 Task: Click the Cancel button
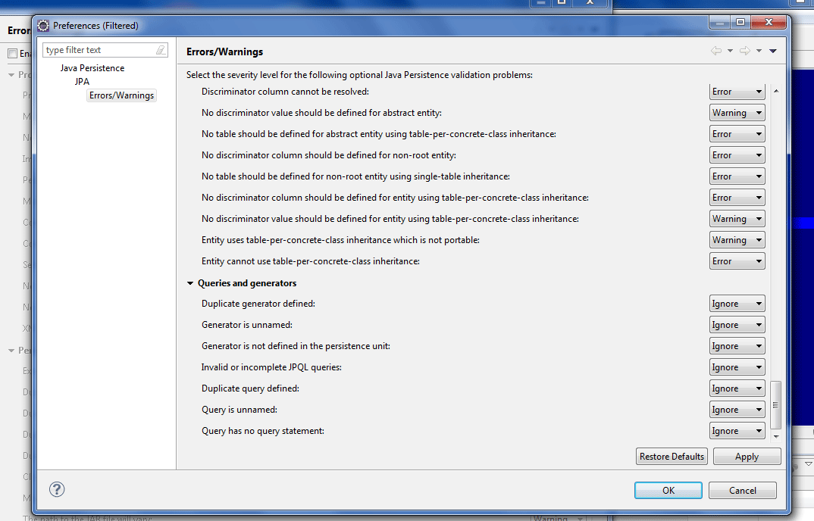[742, 491]
